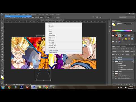Click the new layer icon in Layers panel
Image resolution: width=136 pixels, height=102 pixels.
pos(129,84)
